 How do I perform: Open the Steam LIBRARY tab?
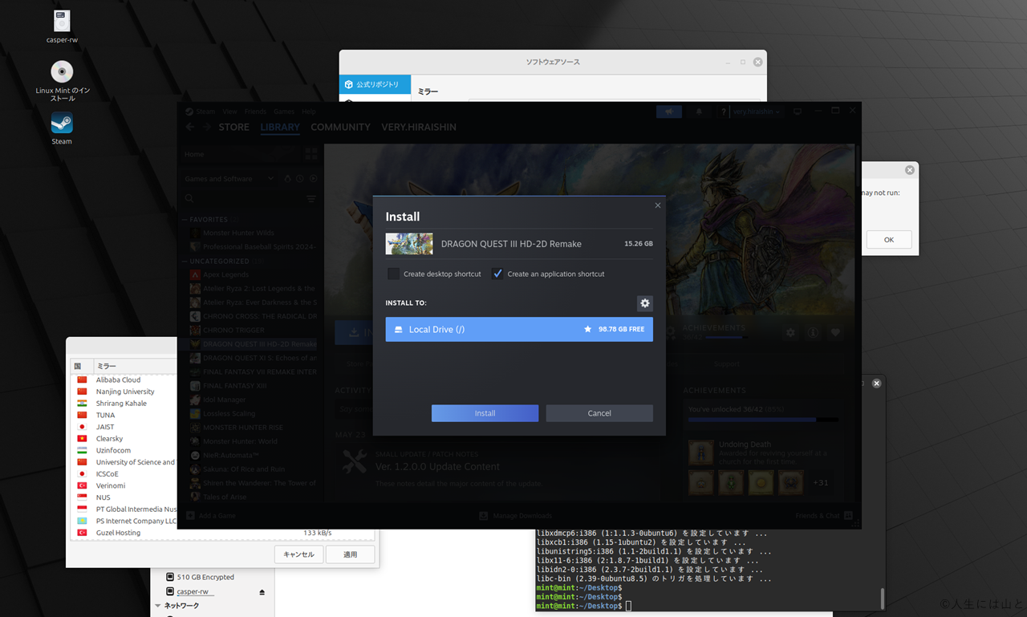click(280, 127)
